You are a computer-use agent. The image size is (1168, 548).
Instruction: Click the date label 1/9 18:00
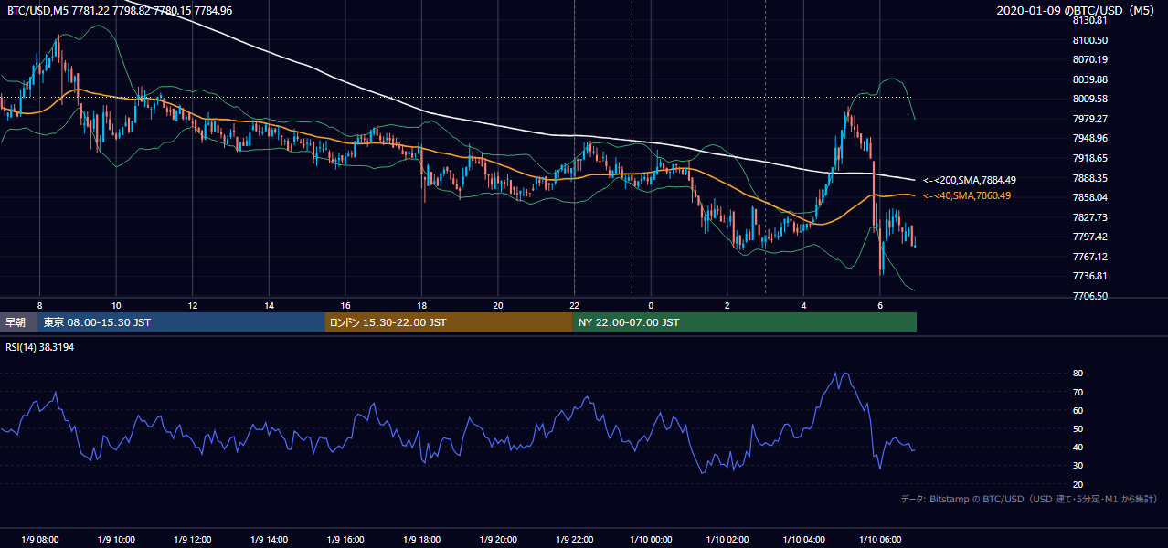(421, 539)
